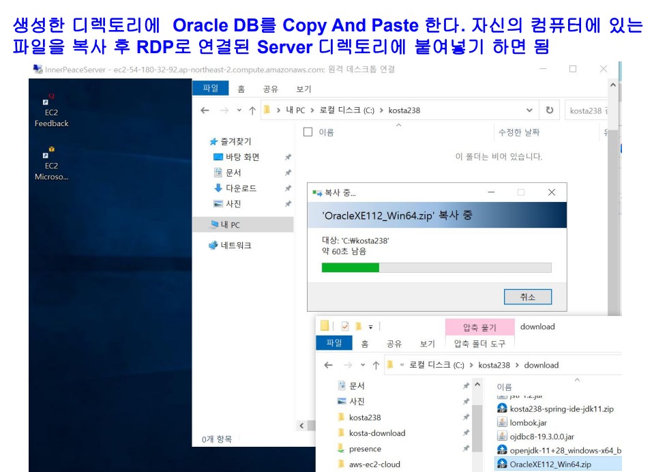Open 사진 in download window sidebar
Screen dimensions: 667x472
pyautogui.click(x=351, y=401)
